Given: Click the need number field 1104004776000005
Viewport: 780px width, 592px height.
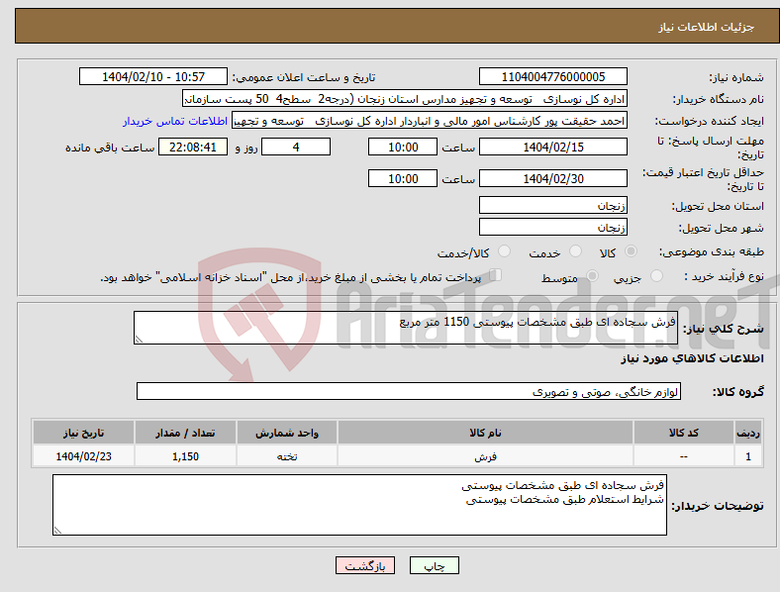Looking at the screenshot, I should pos(552,76).
